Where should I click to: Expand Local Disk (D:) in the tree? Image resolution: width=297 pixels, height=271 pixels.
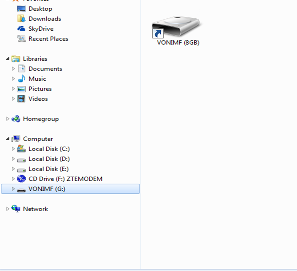pyautogui.click(x=13, y=159)
